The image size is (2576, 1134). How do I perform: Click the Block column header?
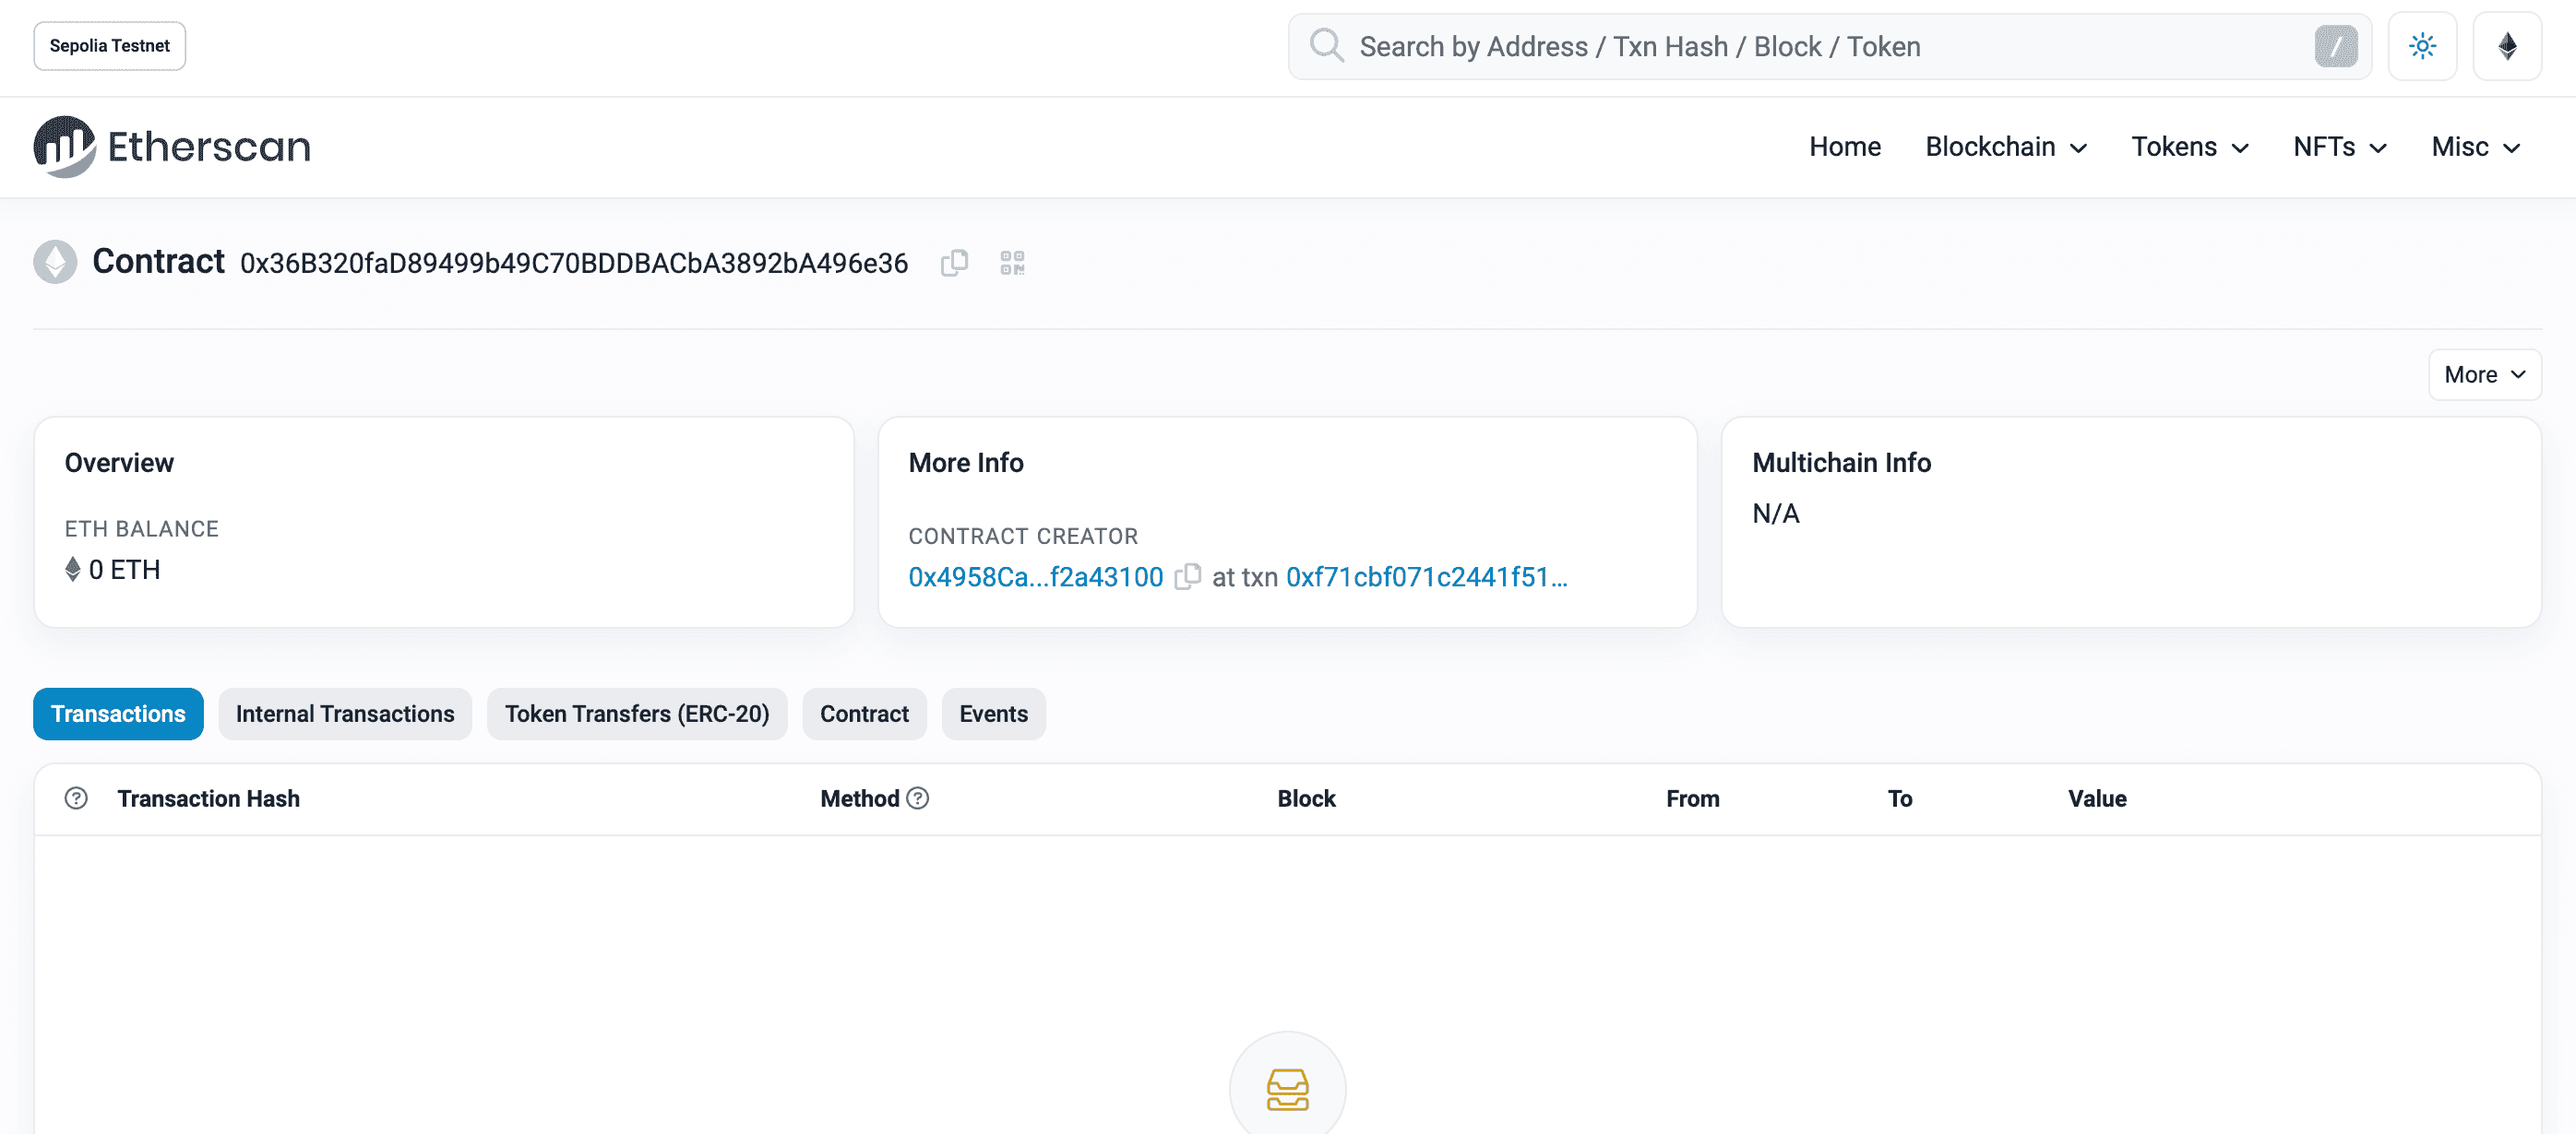[1306, 798]
